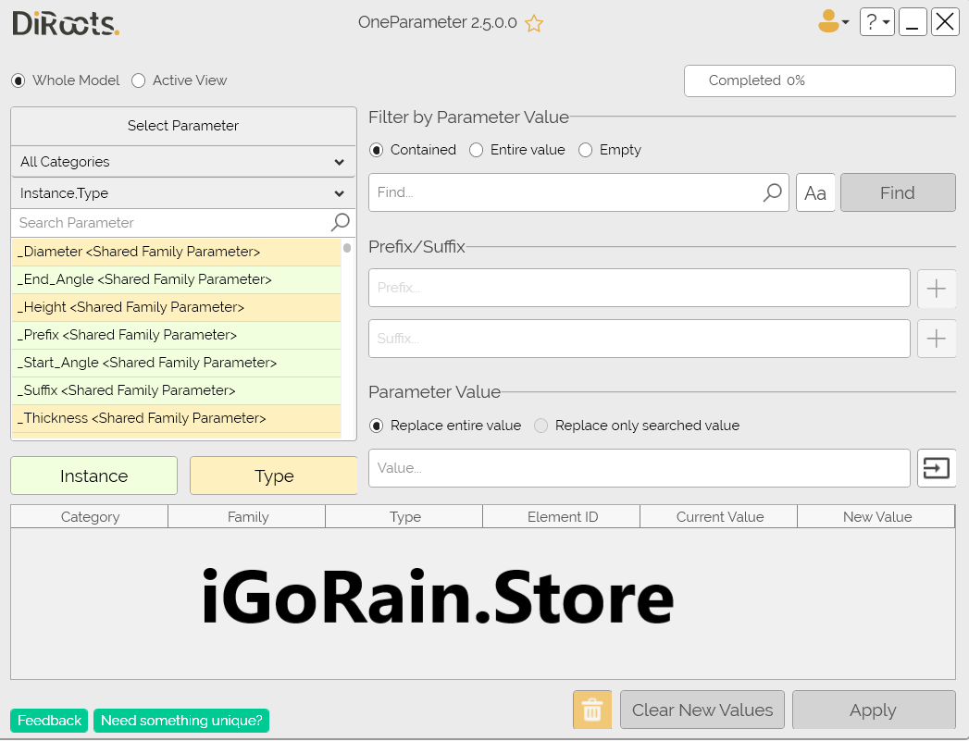Screen dimensions: 969x741
Task: Open the Instance,Type dropdown
Action: pyautogui.click(x=183, y=193)
